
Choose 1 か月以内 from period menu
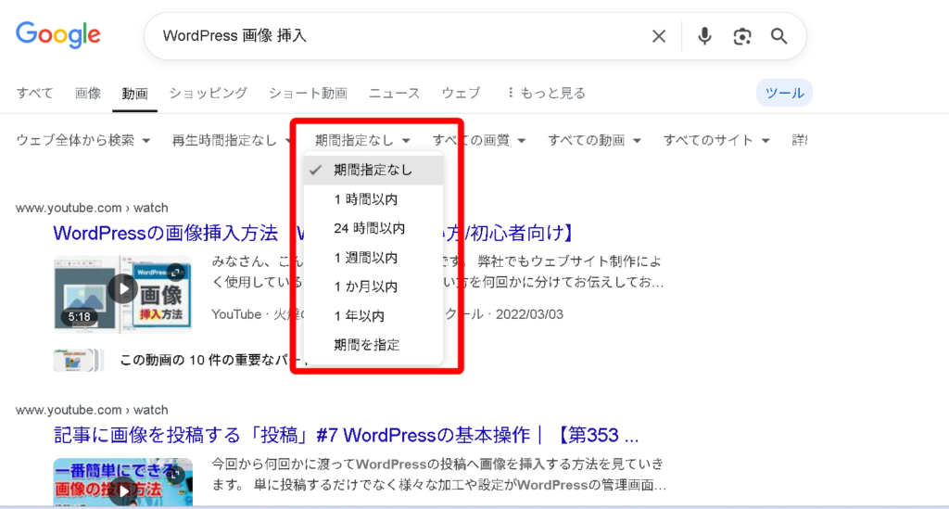pyautogui.click(x=373, y=286)
